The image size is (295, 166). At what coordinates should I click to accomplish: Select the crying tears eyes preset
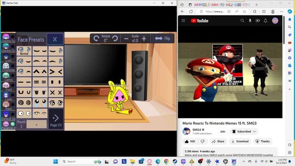pyautogui.click(x=40, y=103)
